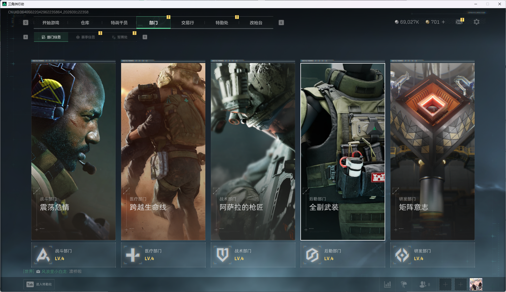Click the 医疗部门 LV.4 button
506x292 pixels.
(163, 255)
